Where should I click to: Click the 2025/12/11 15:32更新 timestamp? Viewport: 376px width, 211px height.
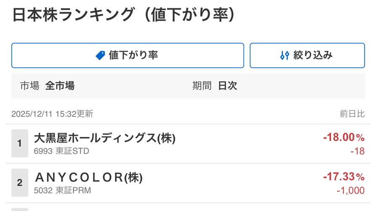(x=52, y=114)
